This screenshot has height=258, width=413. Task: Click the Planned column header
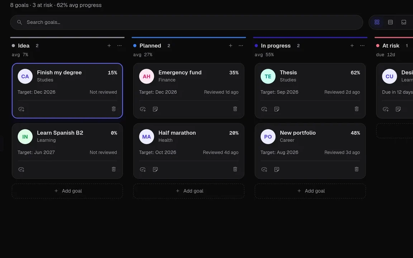coord(150,46)
